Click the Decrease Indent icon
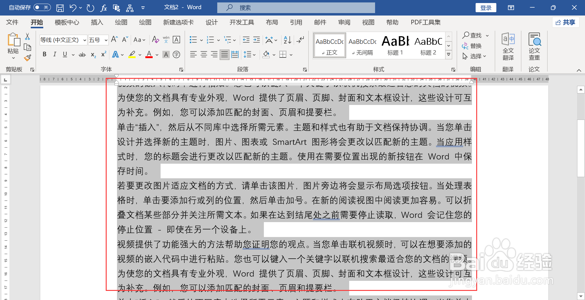Viewport: 585px width, 300px height. point(246,40)
